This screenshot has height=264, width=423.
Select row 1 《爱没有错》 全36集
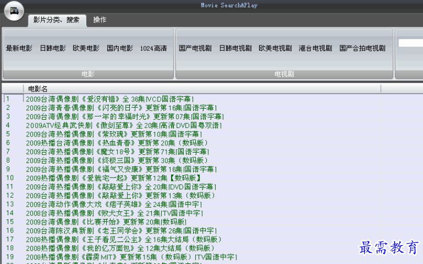pyautogui.click(x=110, y=99)
